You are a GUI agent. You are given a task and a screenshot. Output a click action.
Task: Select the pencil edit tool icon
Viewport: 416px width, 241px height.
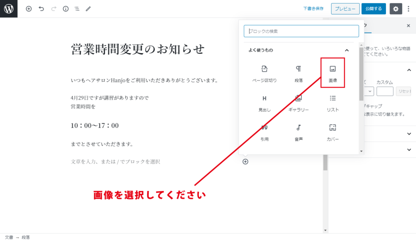click(88, 9)
